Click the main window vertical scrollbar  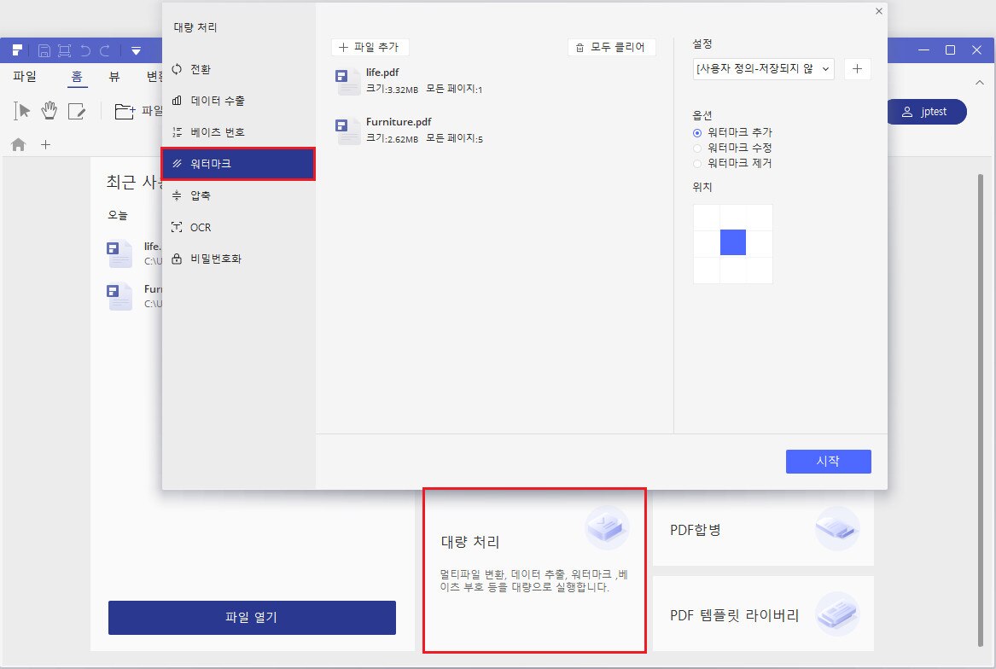[x=981, y=410]
